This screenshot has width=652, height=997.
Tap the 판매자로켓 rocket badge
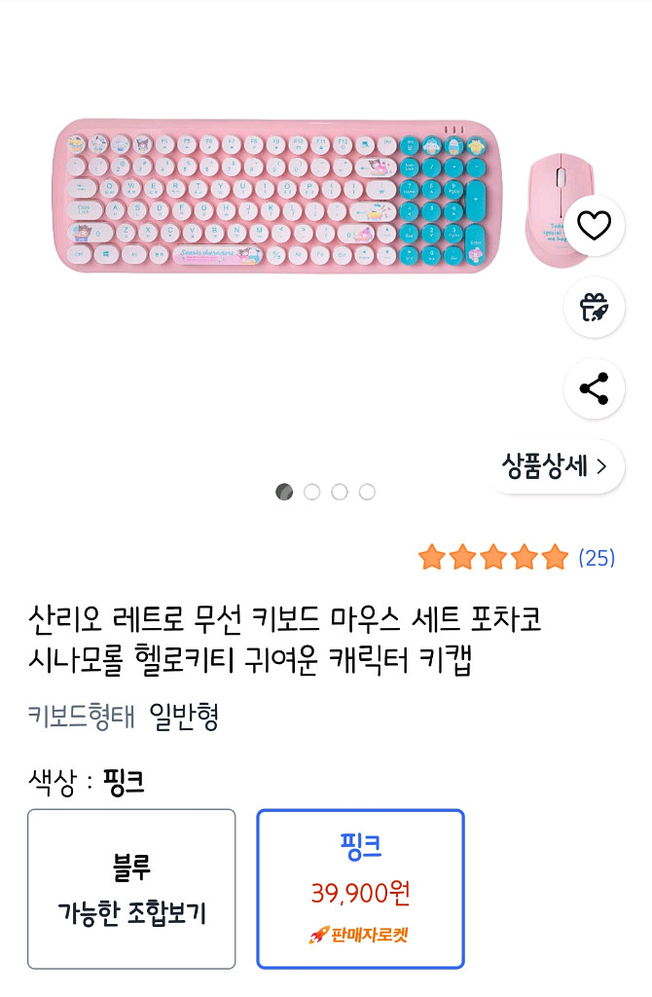(x=359, y=935)
